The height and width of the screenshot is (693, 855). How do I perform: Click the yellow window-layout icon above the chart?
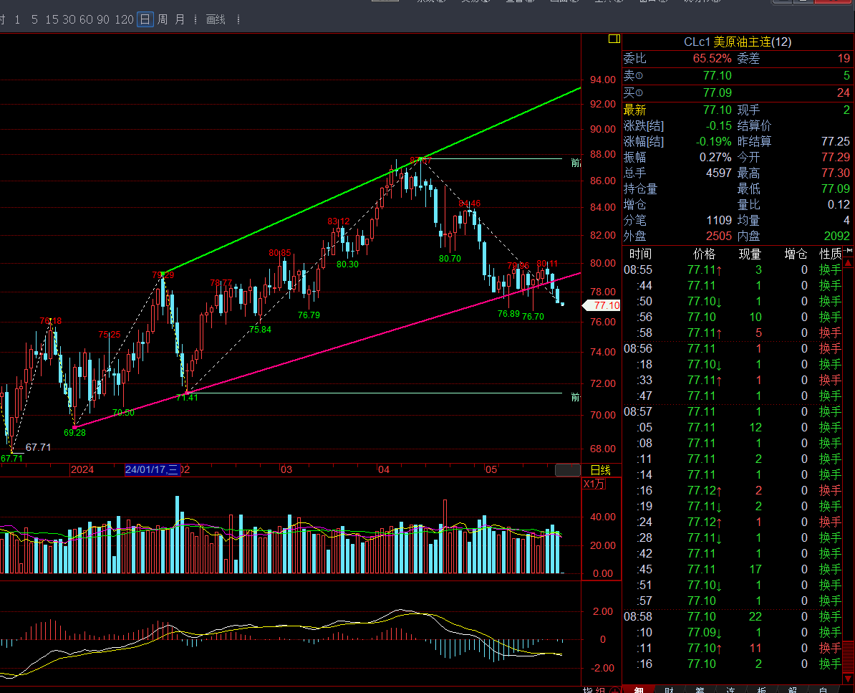coord(614,39)
